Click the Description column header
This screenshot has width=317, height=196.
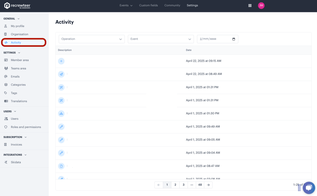(x=65, y=50)
